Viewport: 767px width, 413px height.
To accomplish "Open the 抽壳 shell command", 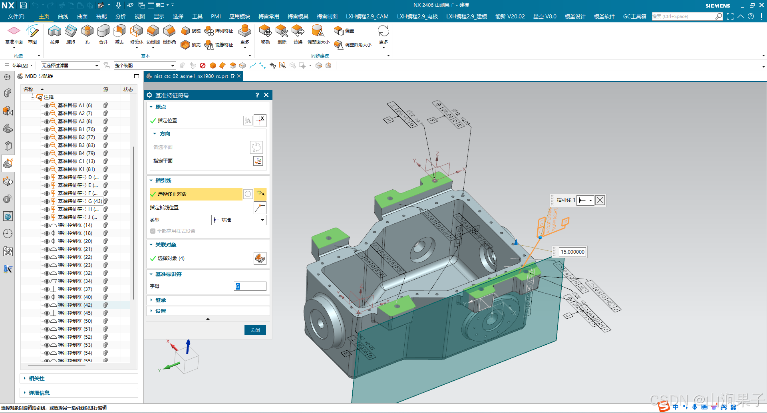I will [191, 45].
